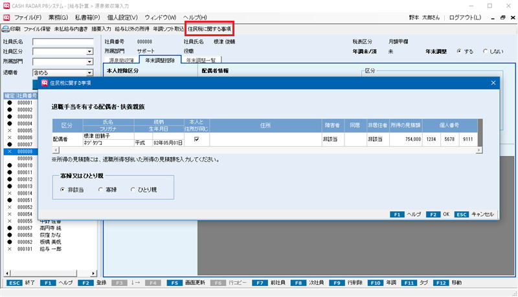Viewport: 518px width, 297px height.
Task: Select the 寡婦 radio option
Action: point(100,190)
